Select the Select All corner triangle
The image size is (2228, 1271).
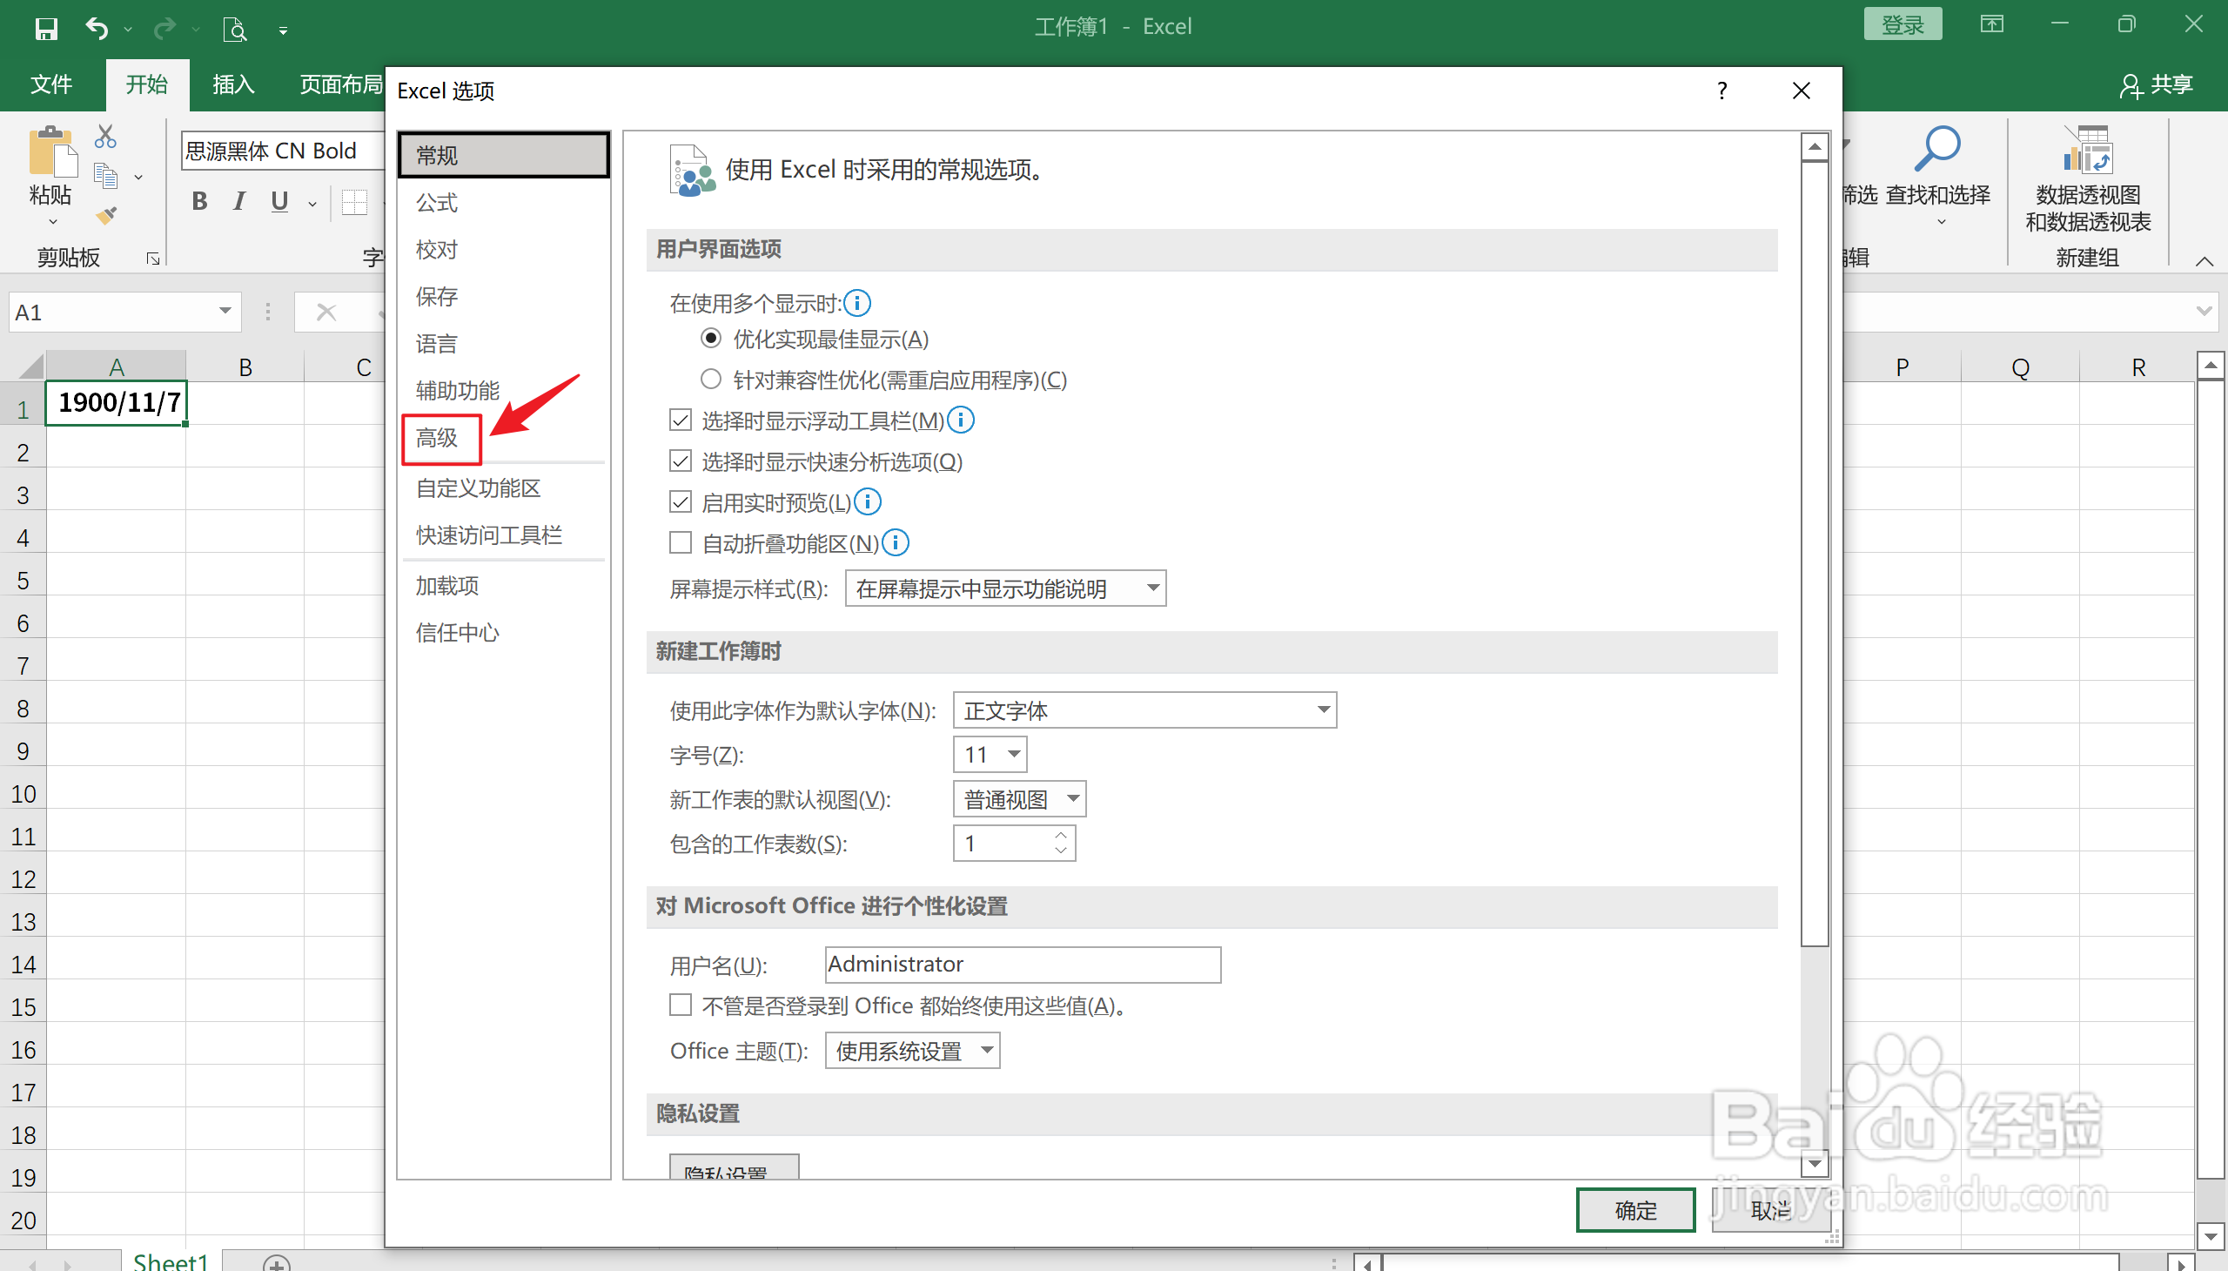coord(30,366)
